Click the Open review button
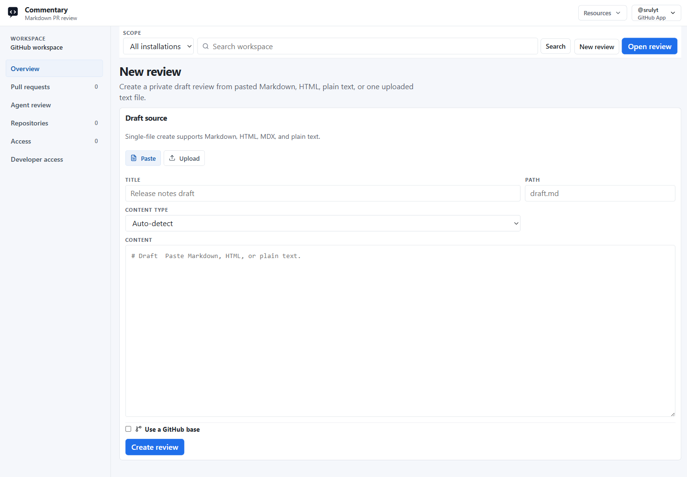Screen dimensions: 687x477 [649, 46]
